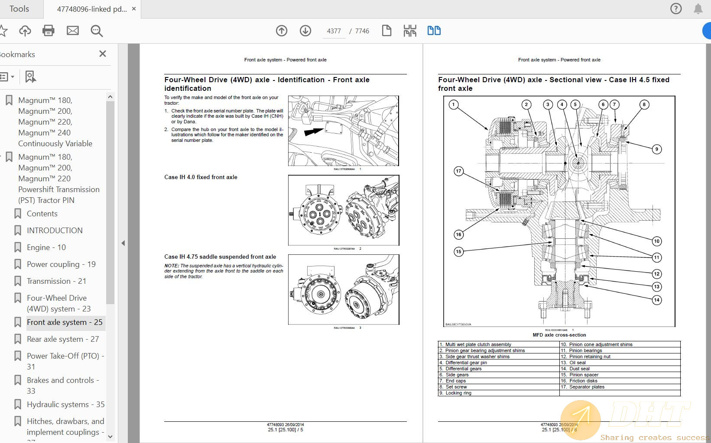Click the 'Pinion retaining nut' table cell
Viewport: 711px width, 443px height.
pyautogui.click(x=620, y=356)
